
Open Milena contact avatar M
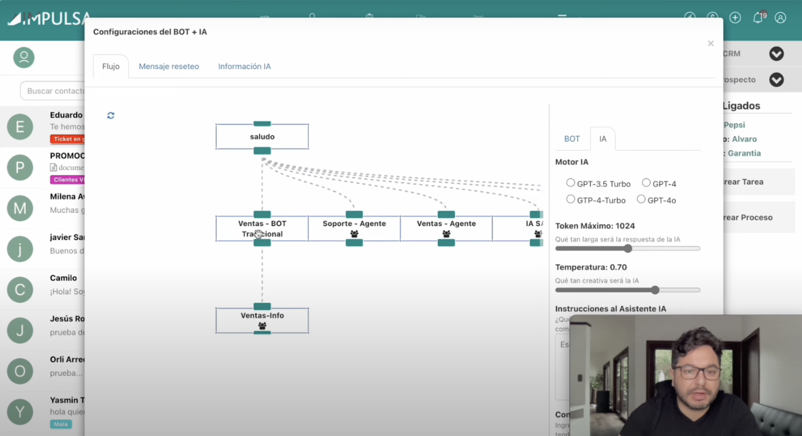20,208
